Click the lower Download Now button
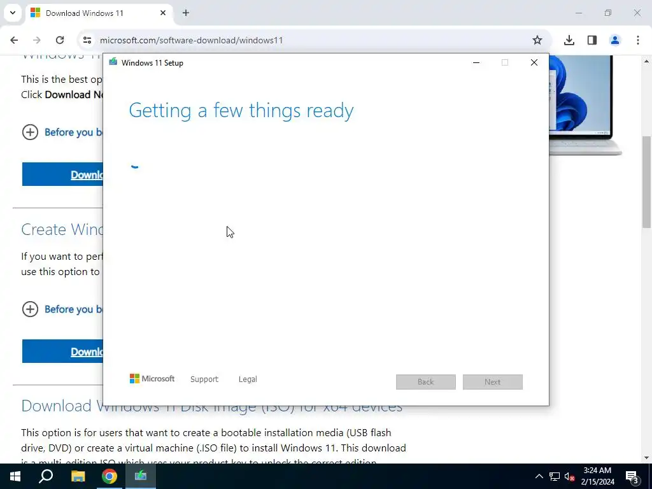Screen dimensions: 652x489 [62, 351]
